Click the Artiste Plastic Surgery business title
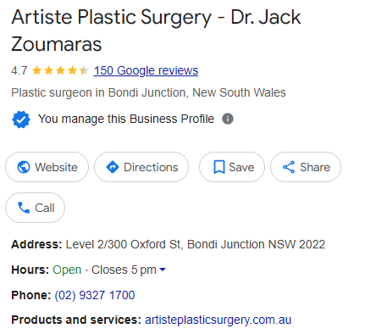Image resolution: width=376 pixels, height=334 pixels. coord(156,31)
